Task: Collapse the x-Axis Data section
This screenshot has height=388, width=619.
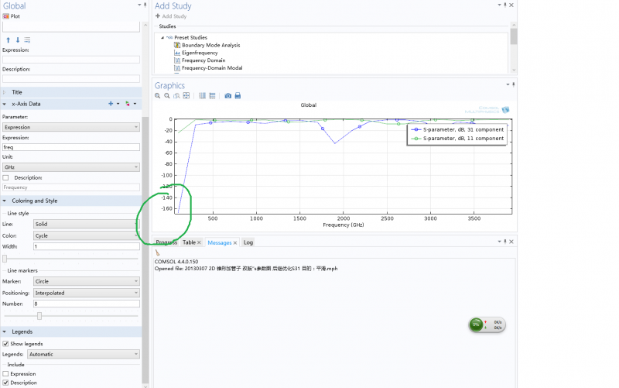Action: (5, 104)
